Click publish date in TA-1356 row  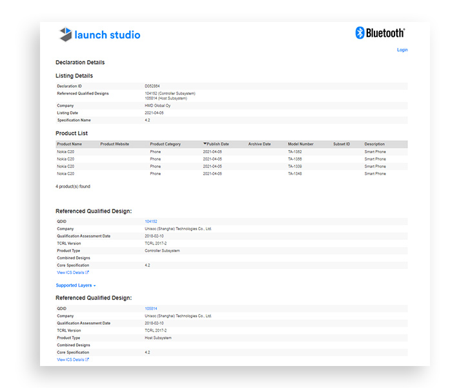212,159
